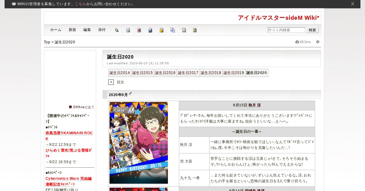This screenshot has height=191, width=365.
Task: Click the yellow padlock freeze icon
Action: pos(162,30)
